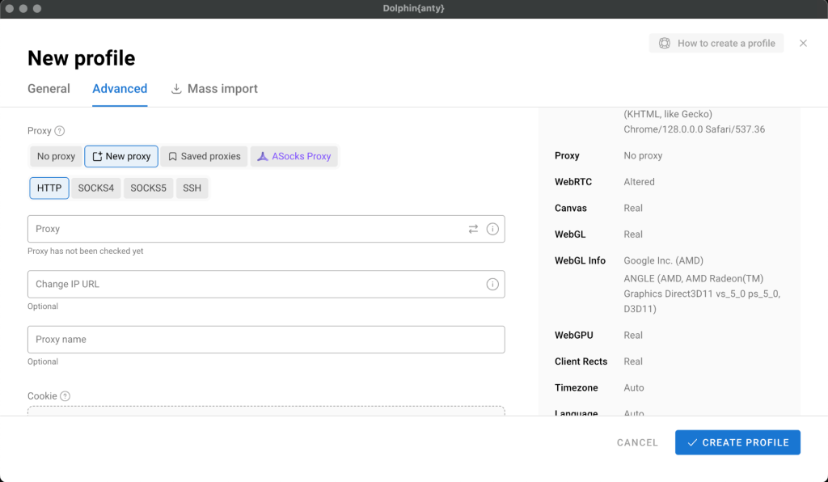This screenshot has width=828, height=482.
Task: Select SOCKS5 proxy type
Action: [x=149, y=188]
